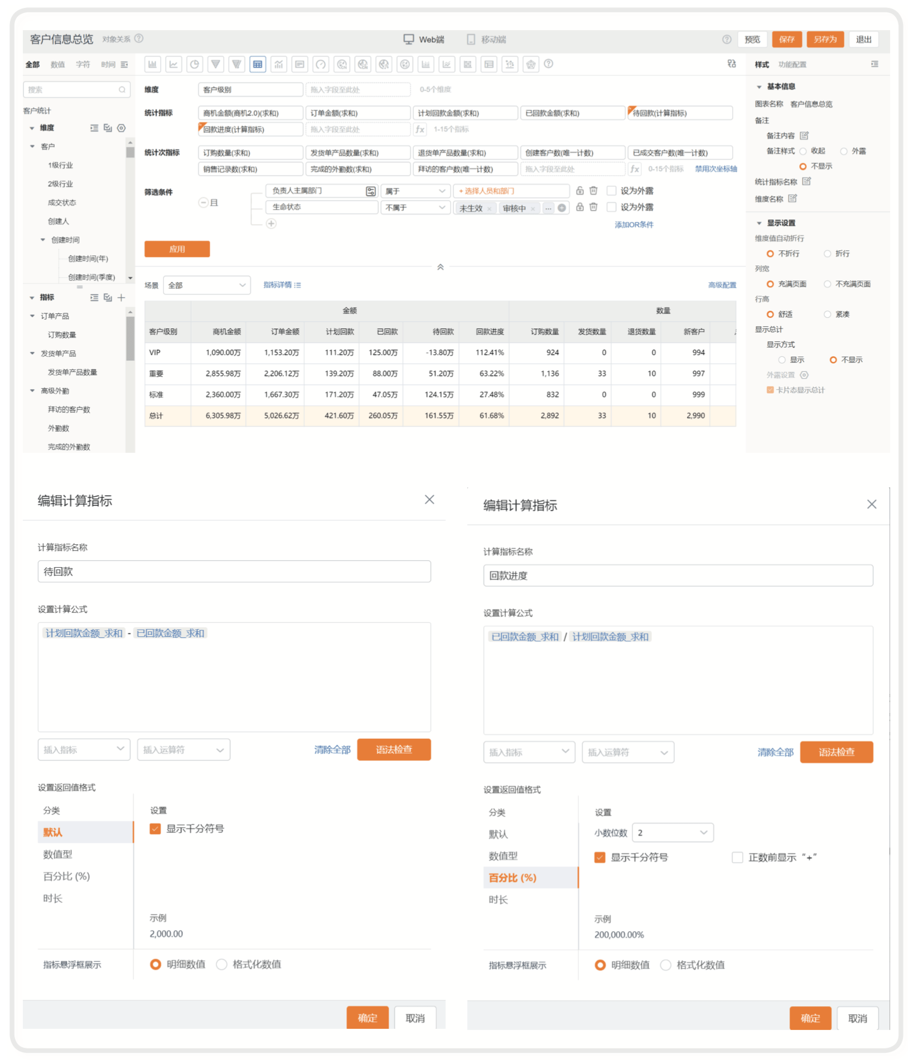Edit 维度名称 pencil icon
The height and width of the screenshot is (1060, 908).
[x=793, y=199]
